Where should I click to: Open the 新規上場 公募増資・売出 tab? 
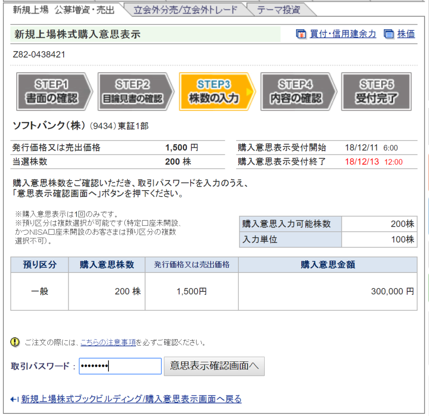(64, 10)
